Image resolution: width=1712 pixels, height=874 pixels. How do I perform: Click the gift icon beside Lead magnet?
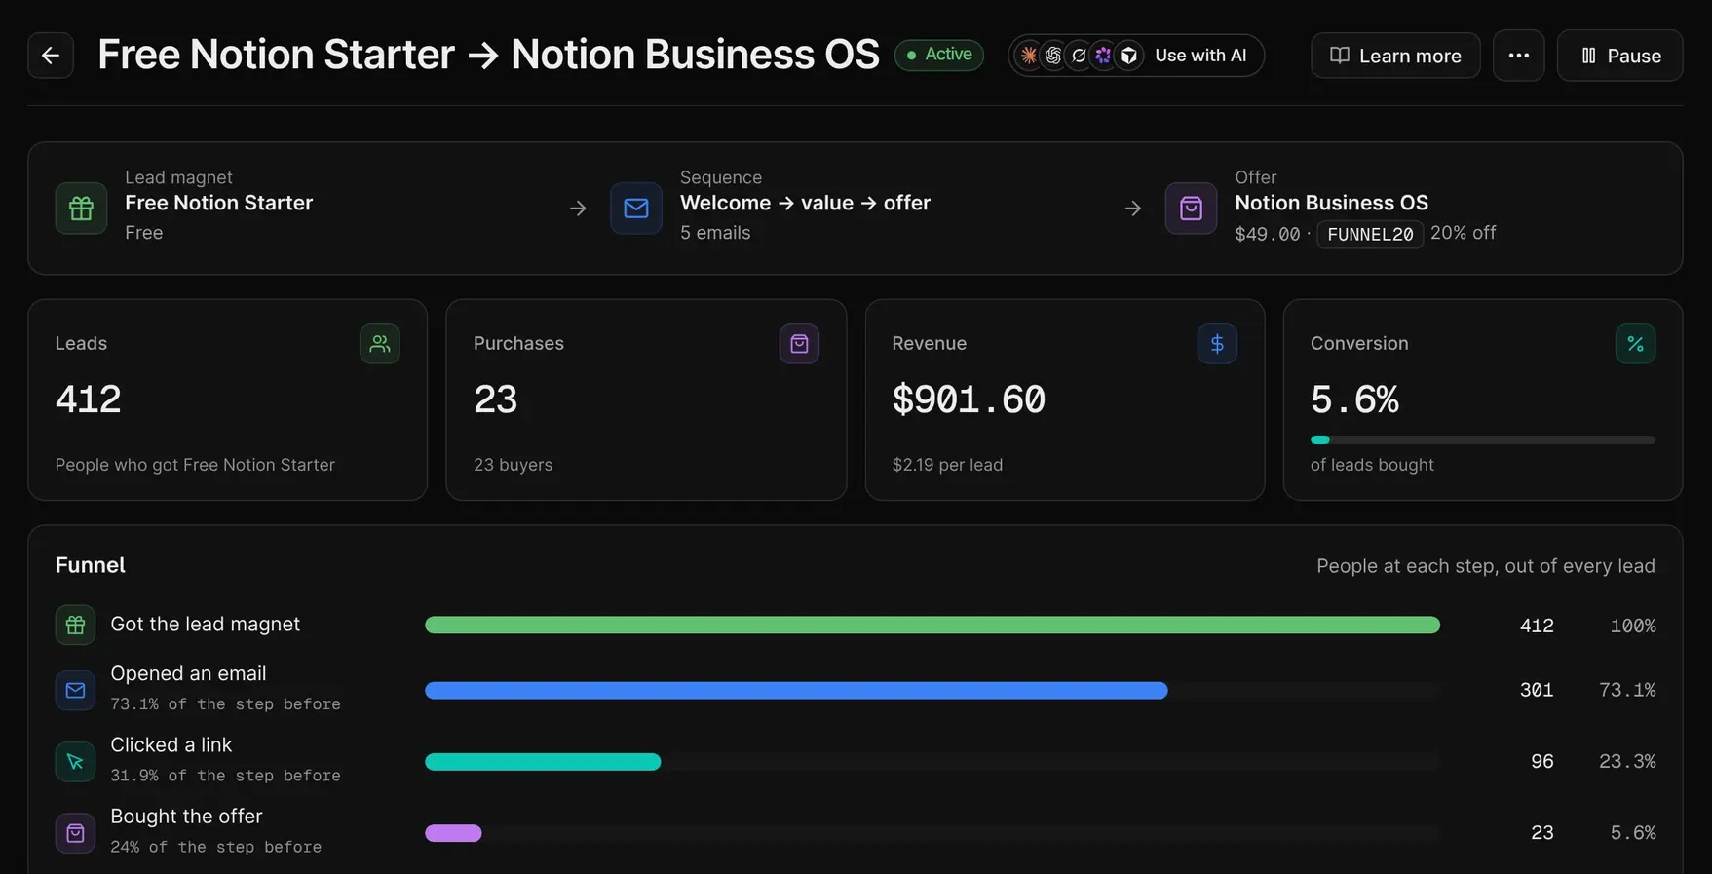[81, 208]
